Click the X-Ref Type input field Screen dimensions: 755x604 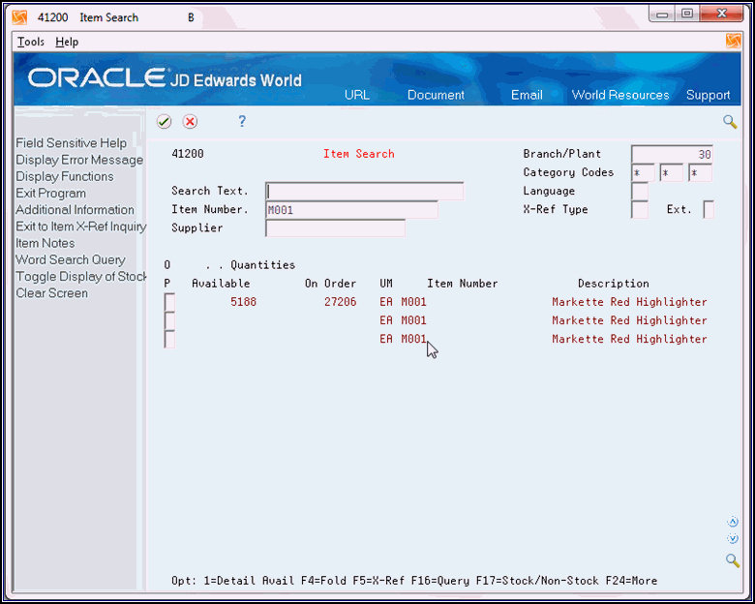[x=640, y=209]
